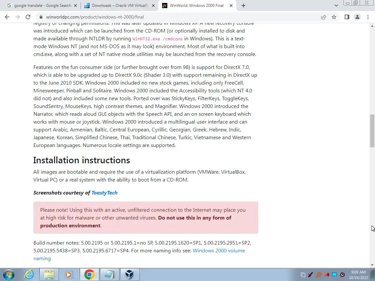Open Windows Explorer folder from taskbar
Image resolution: width=375 pixels, height=281 pixels.
(49, 274)
